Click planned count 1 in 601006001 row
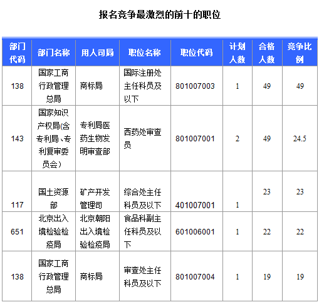This screenshot has height=307, width=324. (238, 232)
